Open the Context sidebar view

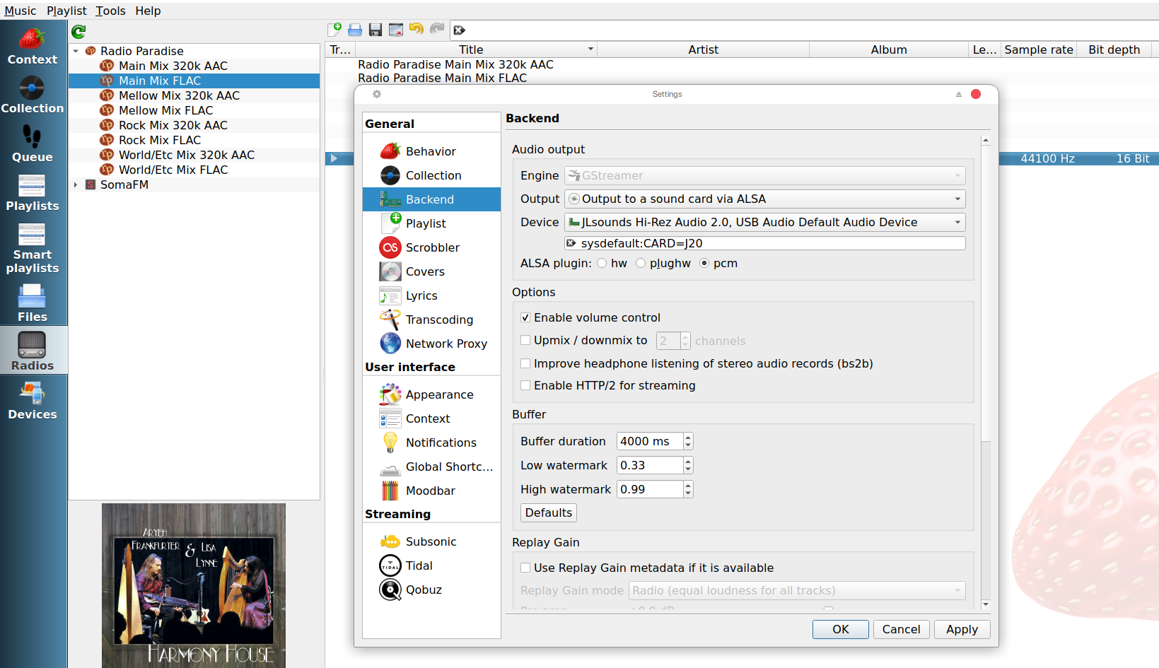[x=33, y=46]
